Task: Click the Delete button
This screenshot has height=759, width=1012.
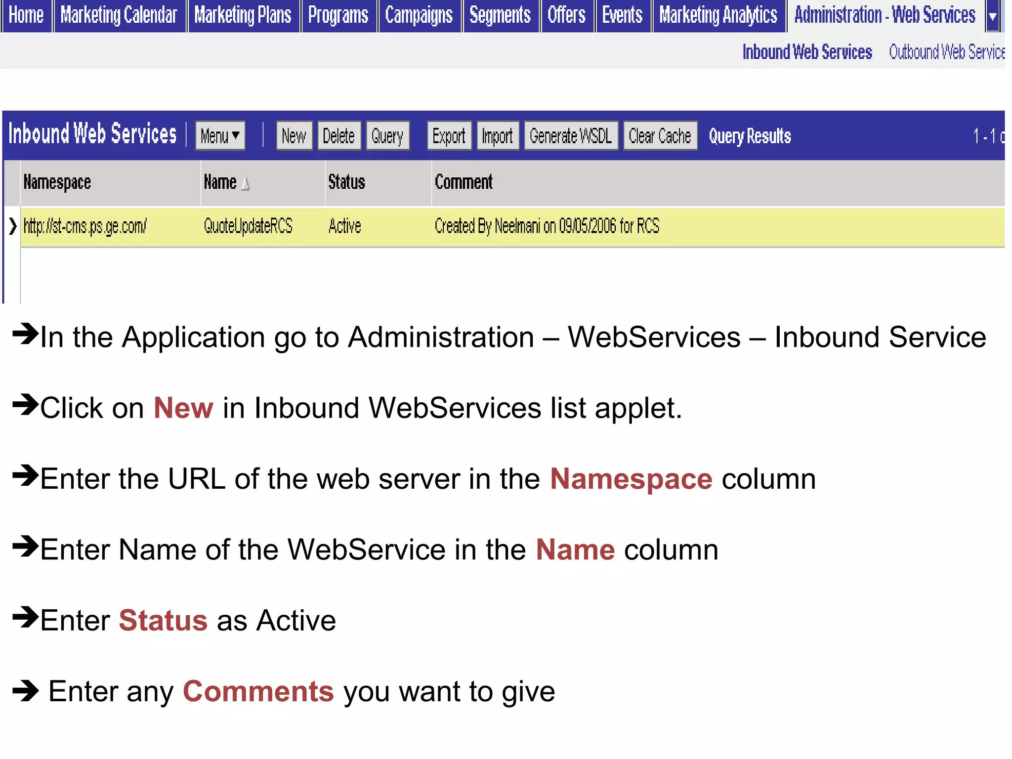Action: [x=339, y=135]
